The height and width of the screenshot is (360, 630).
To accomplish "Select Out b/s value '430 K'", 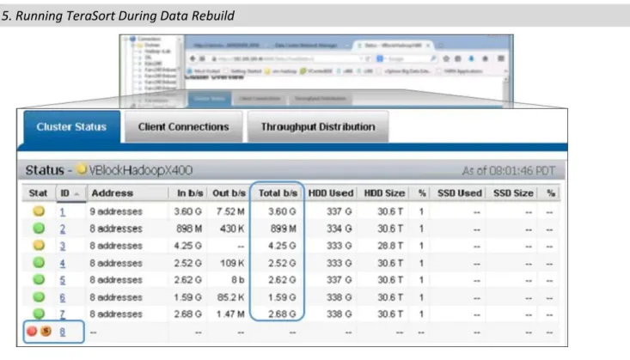I will click(232, 229).
